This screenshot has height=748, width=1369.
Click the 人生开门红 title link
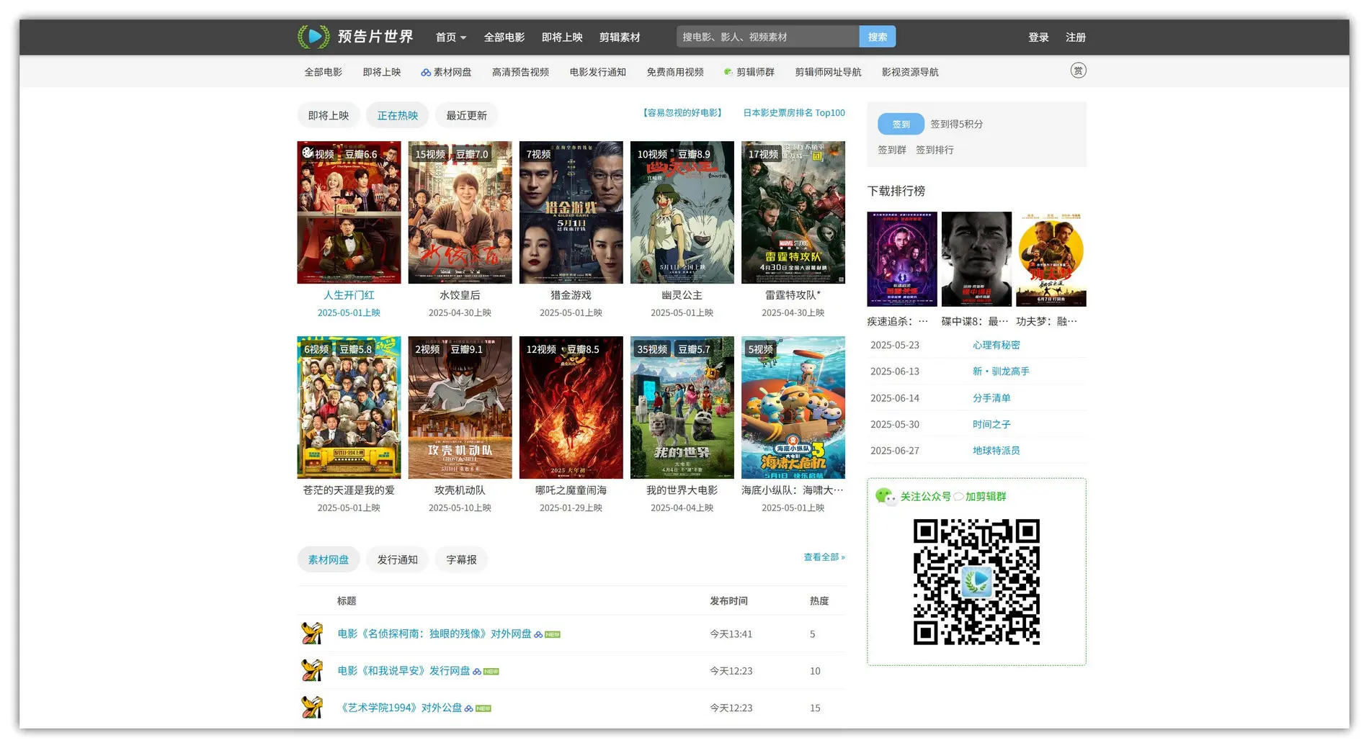[349, 295]
